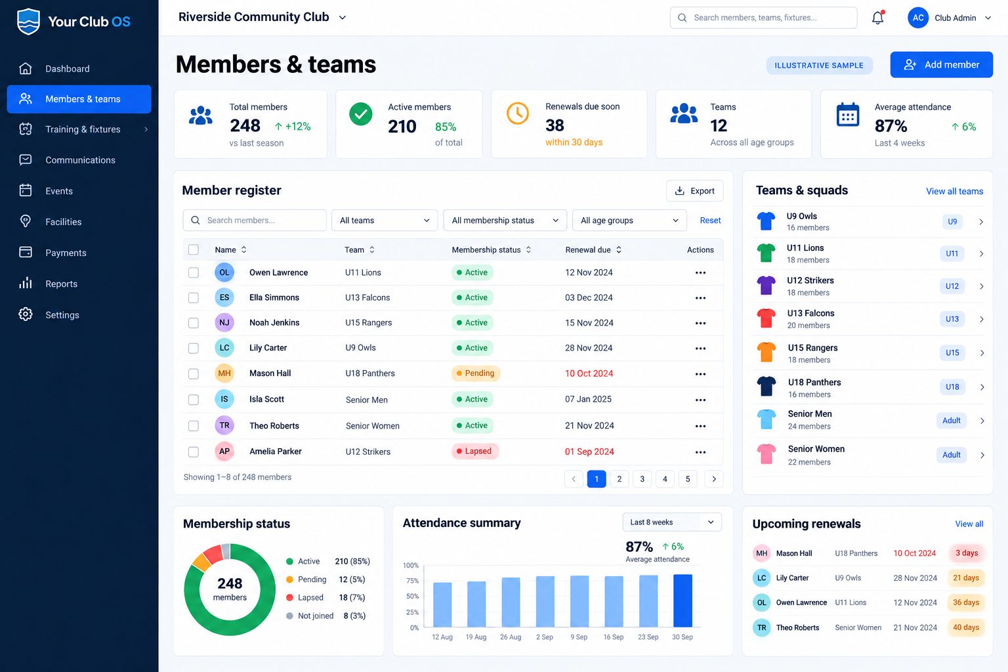Click the U9 Owls blue jersey icon
The image size is (1008, 672).
click(x=766, y=221)
